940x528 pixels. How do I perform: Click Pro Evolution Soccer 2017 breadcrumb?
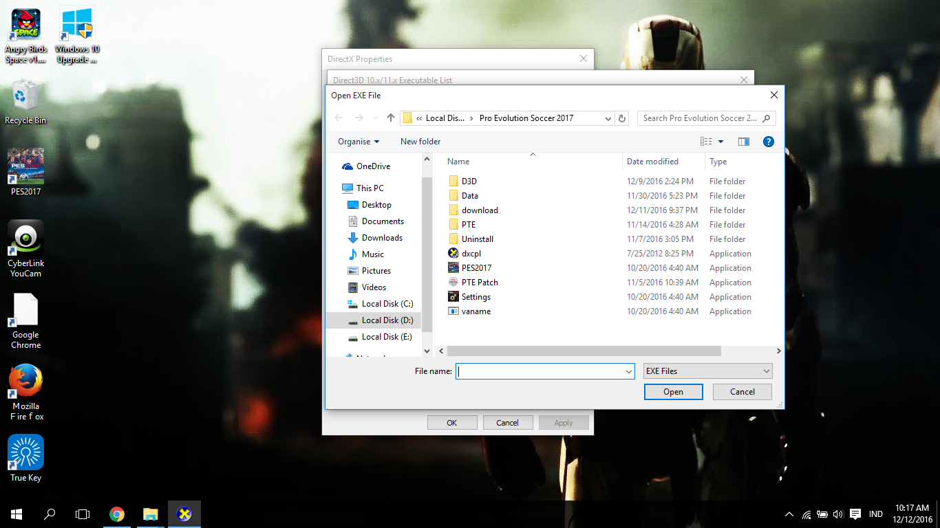[526, 118]
